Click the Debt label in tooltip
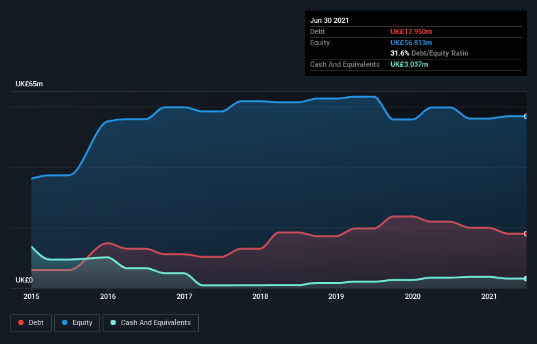Viewport: 537px width, 344px height. 317,31
